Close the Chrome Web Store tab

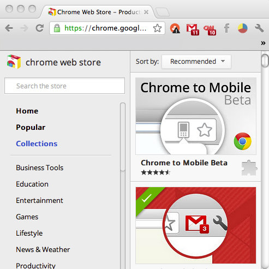click(x=146, y=12)
